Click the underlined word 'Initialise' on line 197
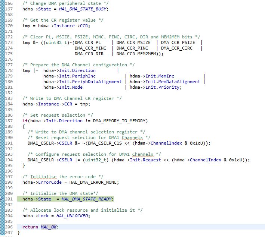The width and height of the screenshot is (265, 237). coord(43,177)
